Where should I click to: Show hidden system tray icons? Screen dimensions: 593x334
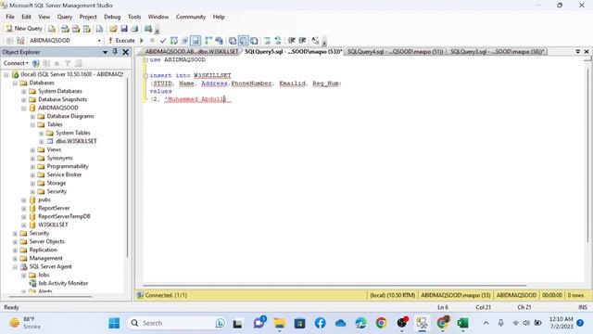[x=486, y=323]
